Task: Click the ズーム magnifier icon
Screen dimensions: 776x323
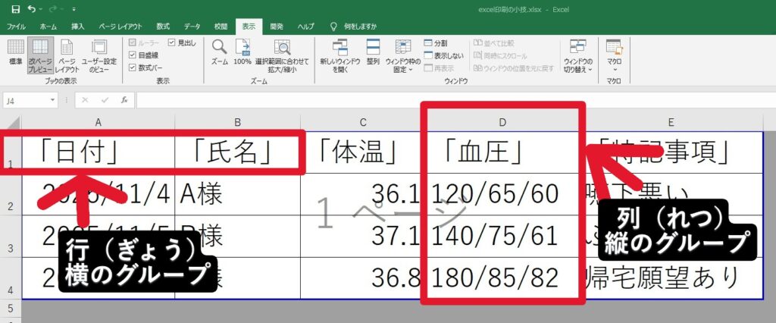Action: point(220,50)
